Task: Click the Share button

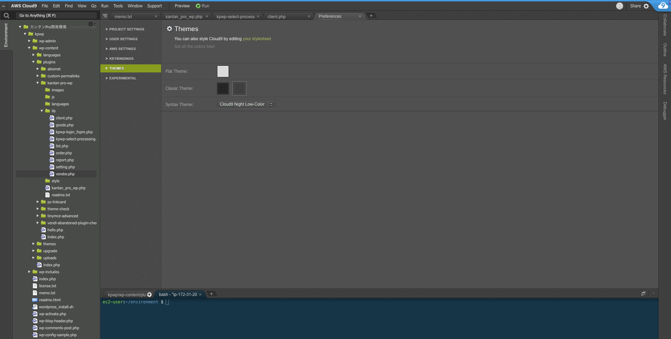Action: coord(635,6)
